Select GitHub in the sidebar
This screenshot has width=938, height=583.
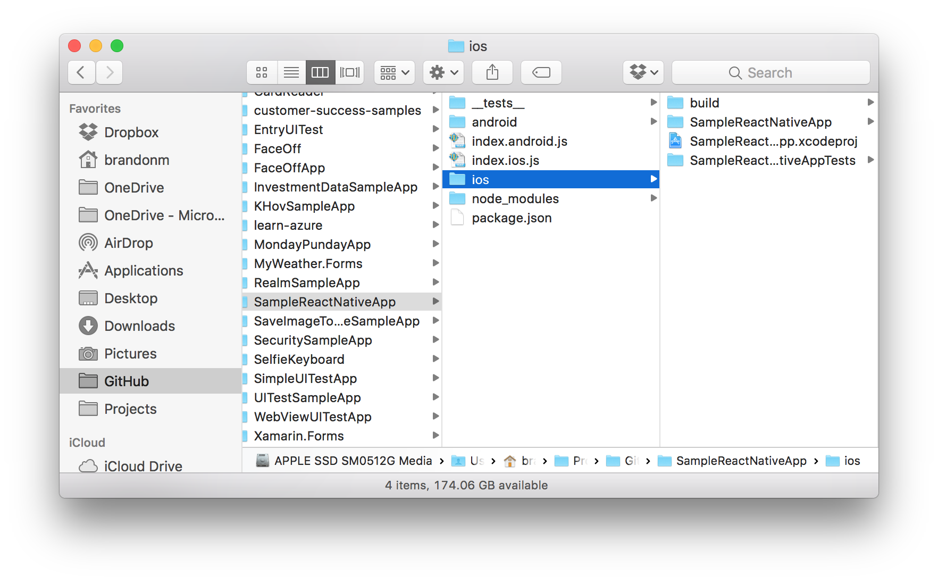click(x=150, y=381)
